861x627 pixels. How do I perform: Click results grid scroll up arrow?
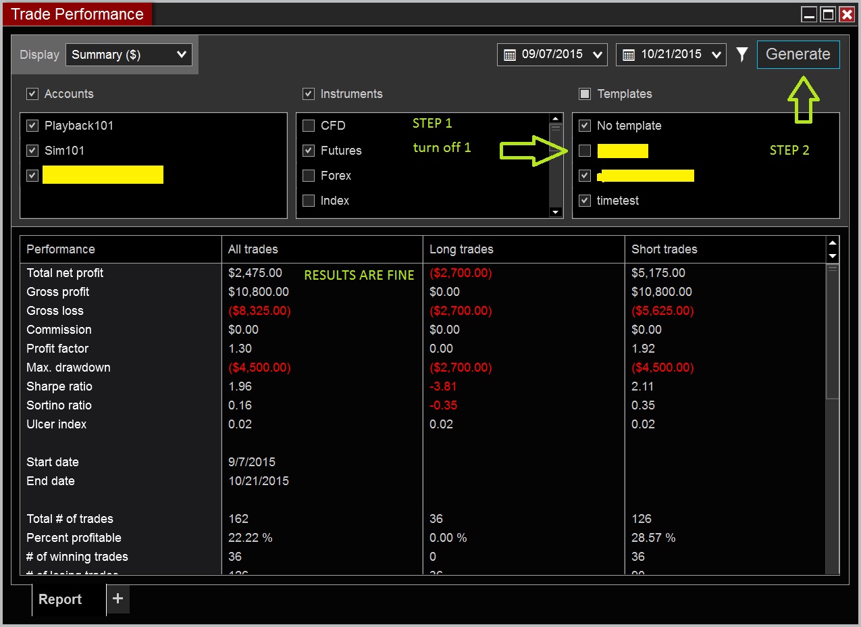[x=833, y=243]
